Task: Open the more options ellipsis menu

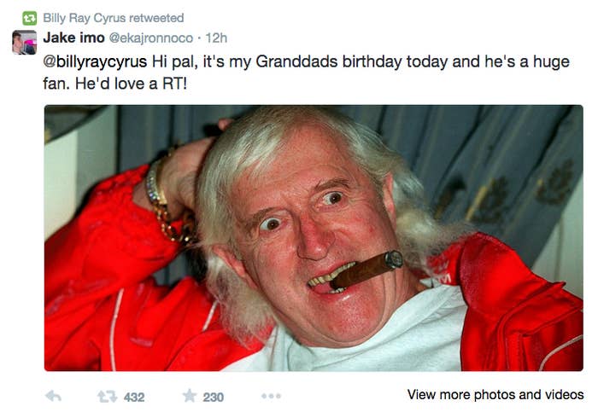Action: 272,397
